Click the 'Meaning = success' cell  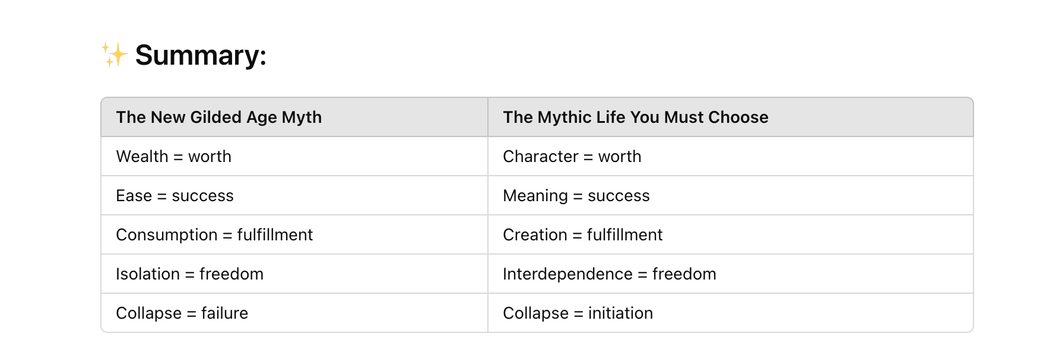pyautogui.click(x=730, y=196)
